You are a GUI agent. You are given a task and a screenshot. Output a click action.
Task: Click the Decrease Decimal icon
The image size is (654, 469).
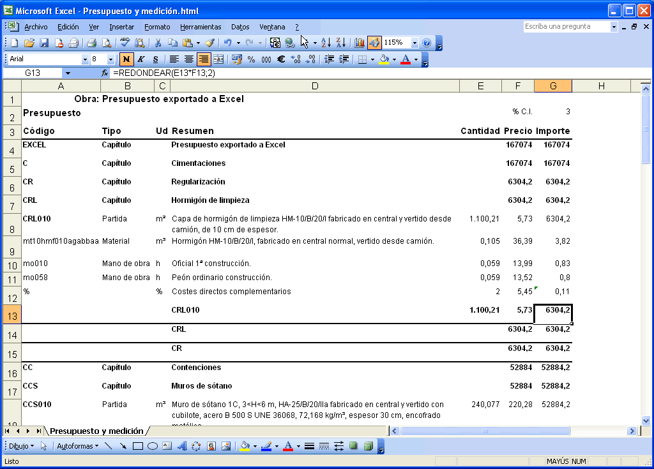click(x=310, y=59)
